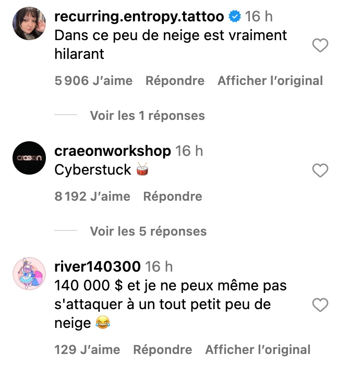Open craeonworkshop's black logo avatar
The width and height of the screenshot is (337, 367).
pyautogui.click(x=29, y=158)
